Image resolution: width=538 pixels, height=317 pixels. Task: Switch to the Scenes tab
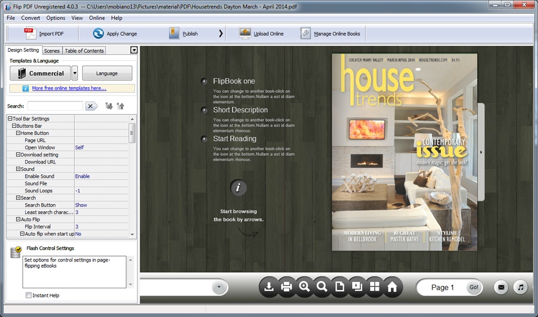click(52, 51)
